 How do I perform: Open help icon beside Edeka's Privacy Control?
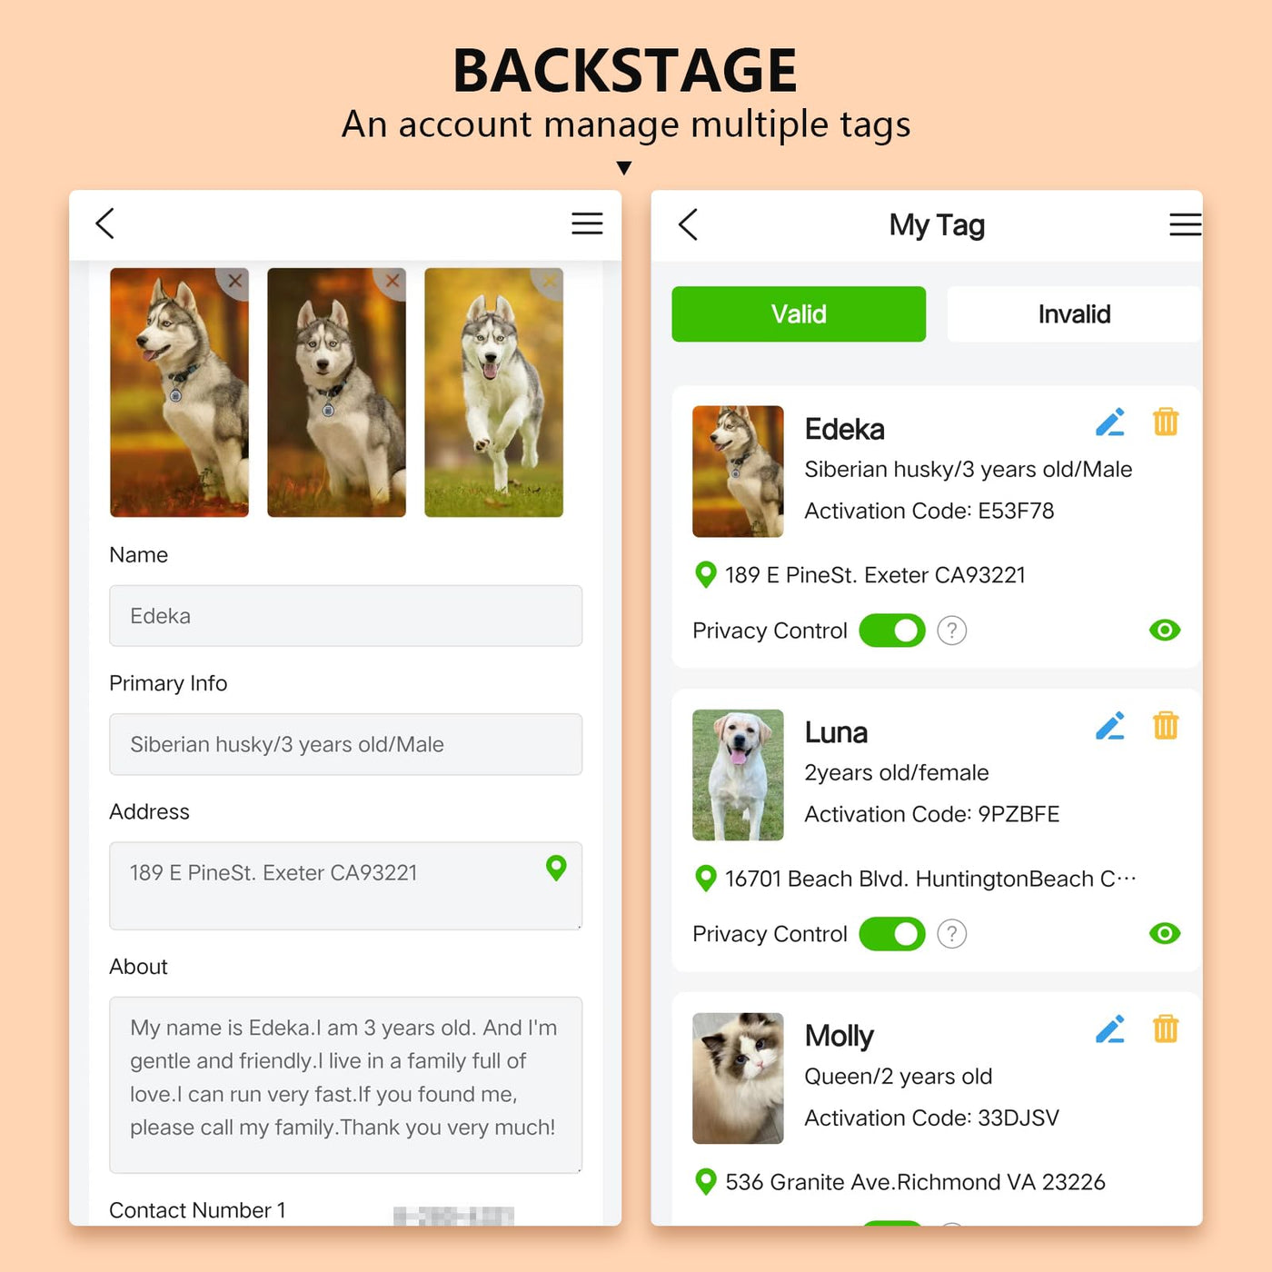pos(951,631)
